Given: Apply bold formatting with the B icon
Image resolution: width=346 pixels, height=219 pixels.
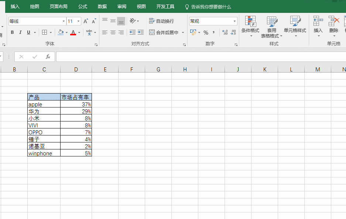Looking at the screenshot, I should [11, 32].
